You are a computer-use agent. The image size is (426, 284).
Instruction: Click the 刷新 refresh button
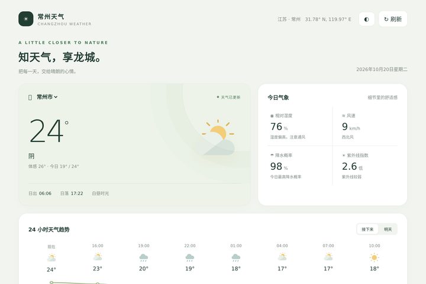point(393,19)
